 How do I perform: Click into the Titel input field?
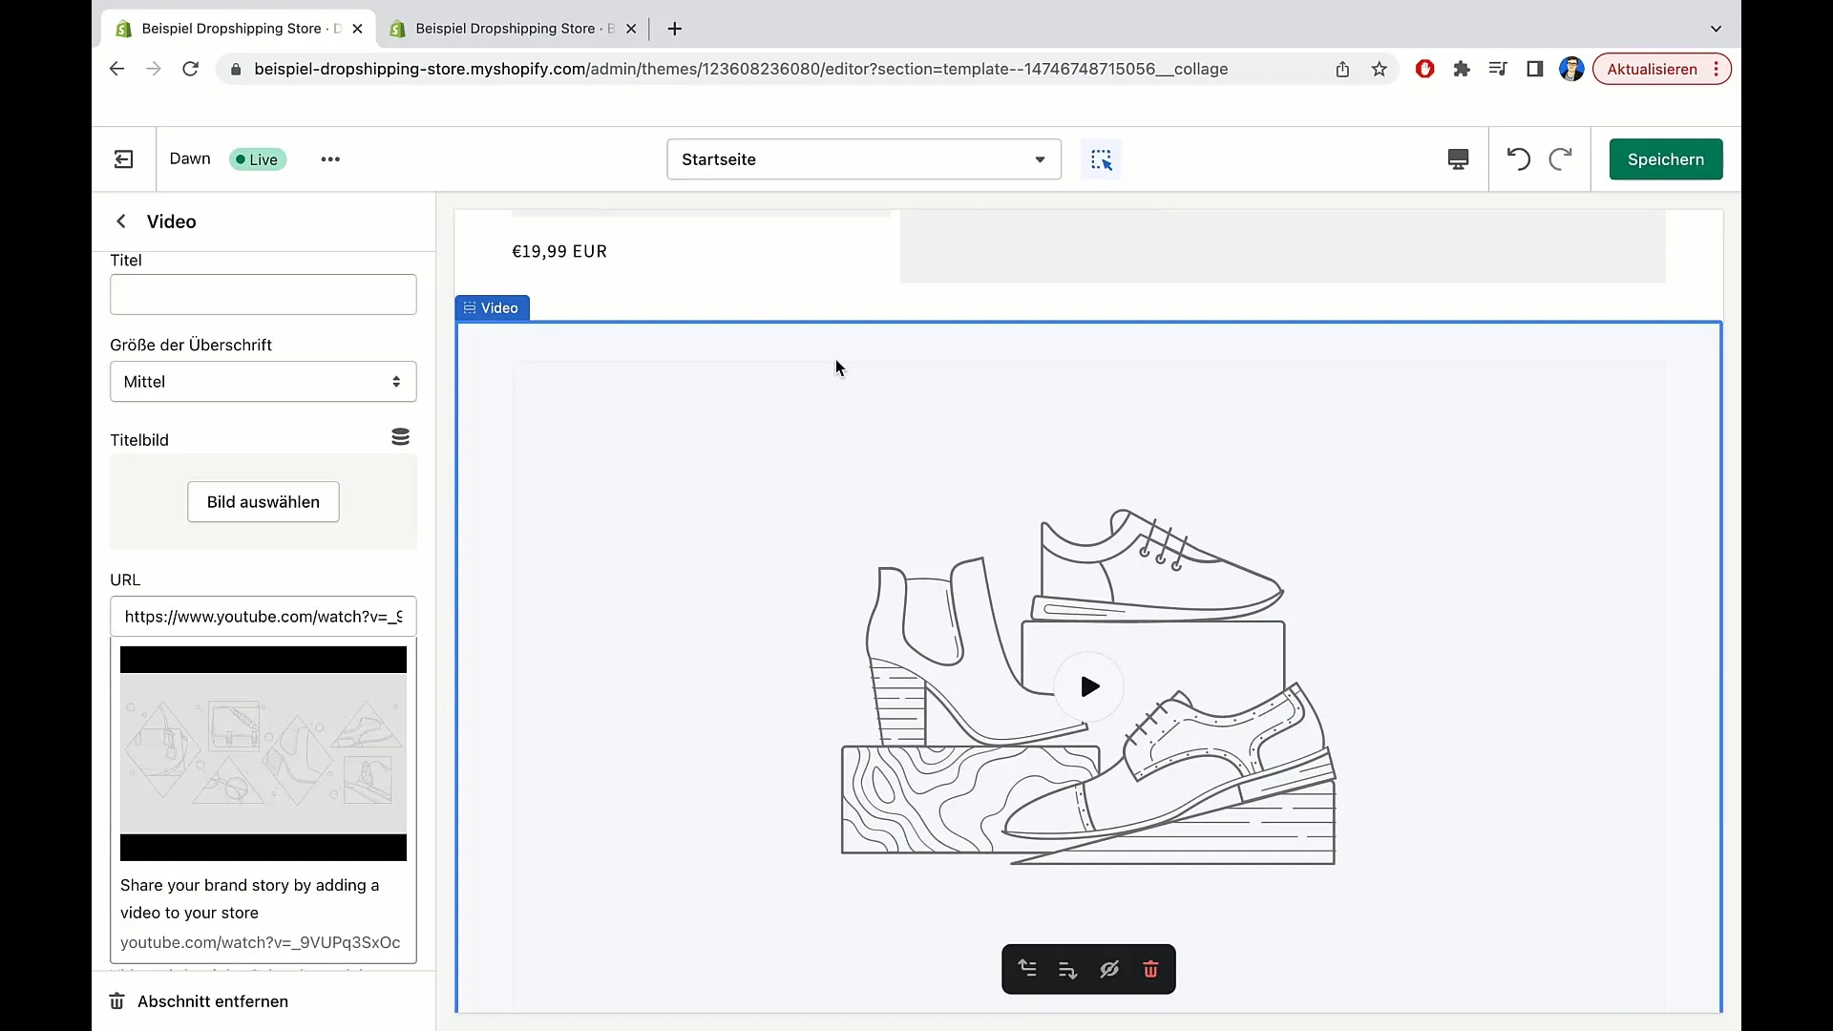click(x=263, y=295)
